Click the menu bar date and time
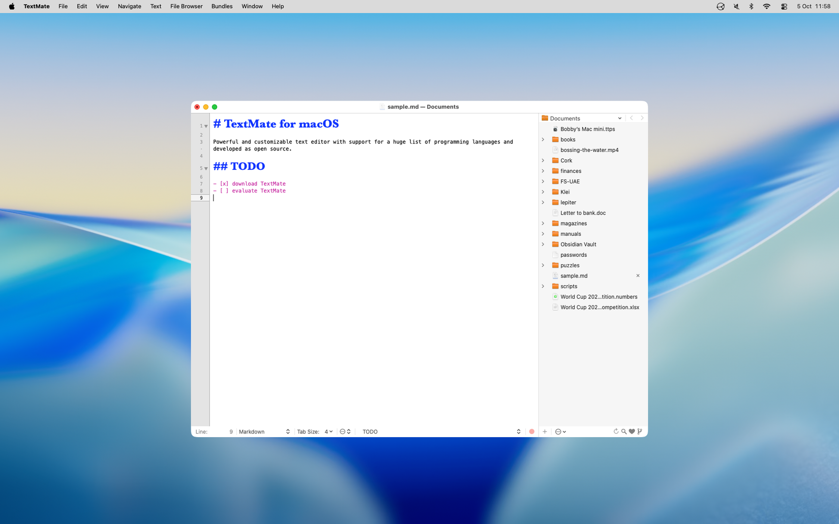The image size is (839, 524). [x=814, y=6]
